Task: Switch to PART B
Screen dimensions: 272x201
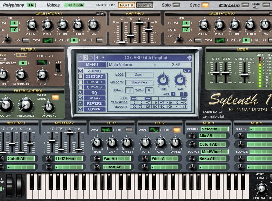Action: [144, 5]
